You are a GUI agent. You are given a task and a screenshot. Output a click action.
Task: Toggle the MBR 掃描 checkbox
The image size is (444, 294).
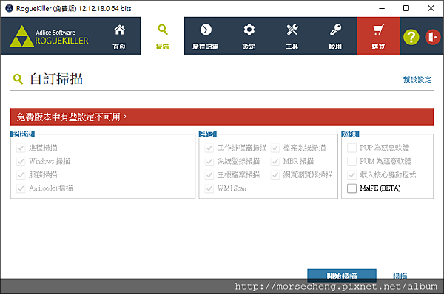[x=275, y=161]
